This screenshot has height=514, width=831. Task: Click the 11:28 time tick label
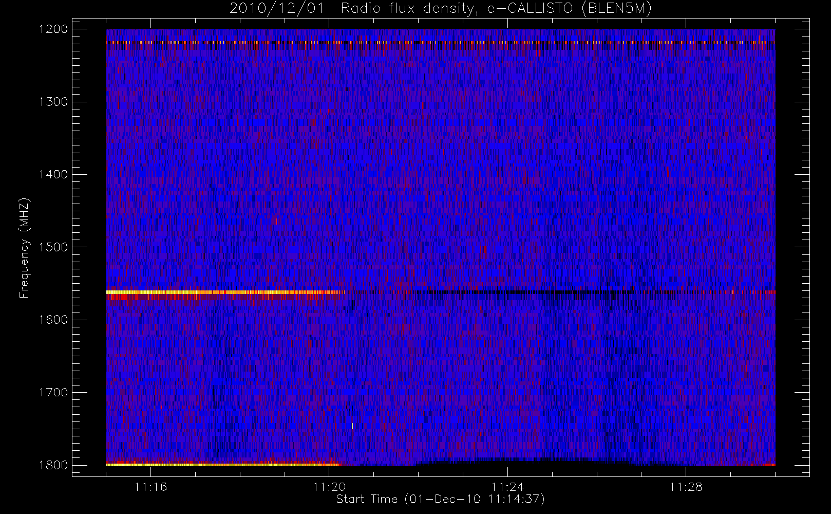point(686,487)
